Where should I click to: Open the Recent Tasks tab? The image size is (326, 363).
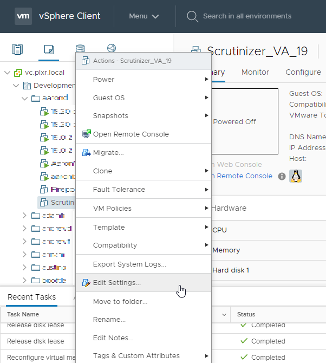coord(31,296)
